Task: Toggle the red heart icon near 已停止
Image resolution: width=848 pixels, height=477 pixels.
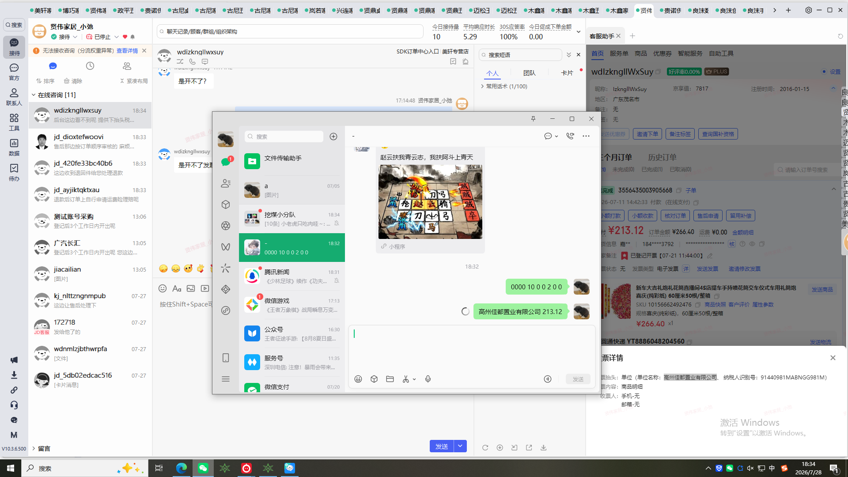Action: click(x=125, y=37)
